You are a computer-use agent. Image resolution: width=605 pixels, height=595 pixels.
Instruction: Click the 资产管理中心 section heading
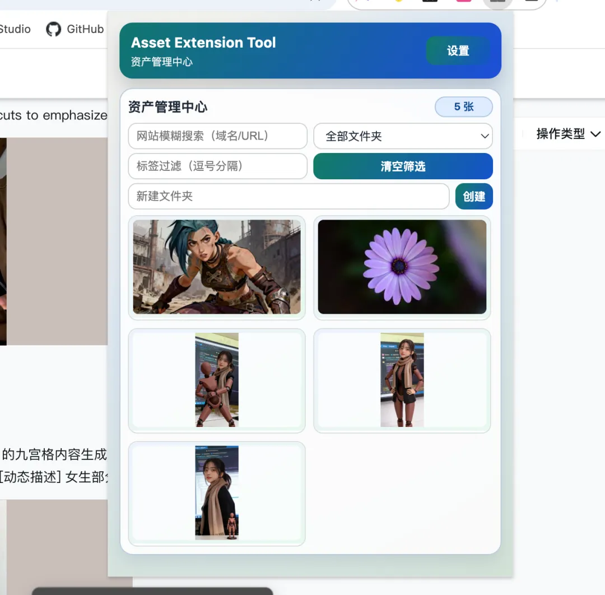(168, 107)
